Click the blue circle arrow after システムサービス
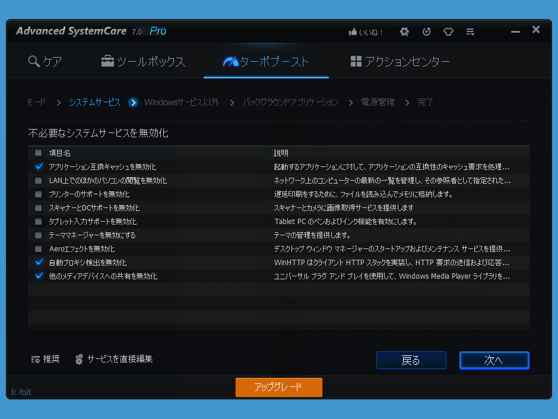The image size is (558, 419). tap(133, 103)
